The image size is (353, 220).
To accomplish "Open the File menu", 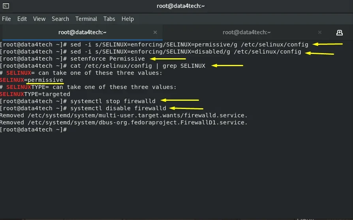I will [x=6, y=19].
